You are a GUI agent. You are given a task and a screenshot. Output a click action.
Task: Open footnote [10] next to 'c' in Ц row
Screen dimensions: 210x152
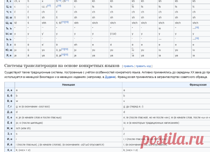[59, 6]
